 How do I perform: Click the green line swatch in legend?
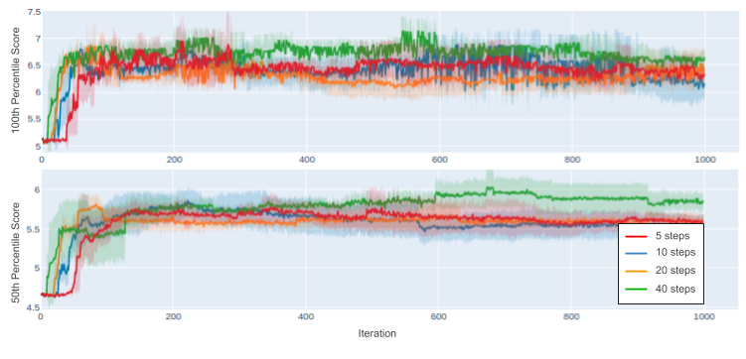tap(636, 290)
